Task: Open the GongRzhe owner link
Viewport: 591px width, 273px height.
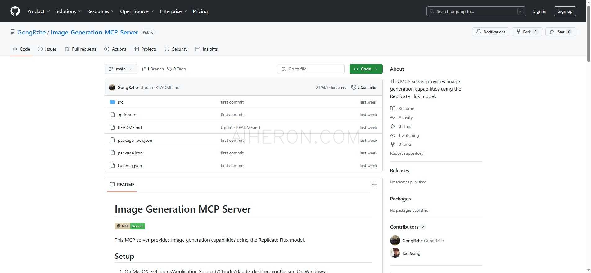Action: pyautogui.click(x=31, y=32)
